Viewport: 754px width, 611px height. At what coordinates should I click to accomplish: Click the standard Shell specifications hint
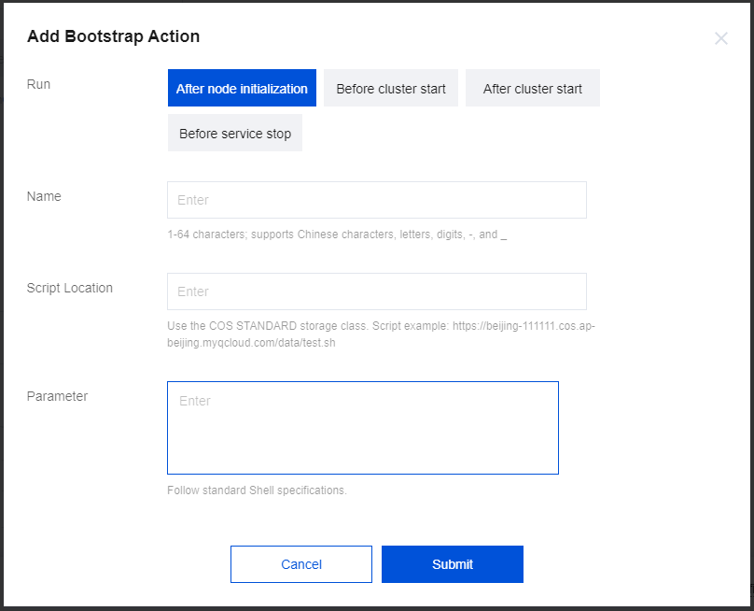click(257, 490)
